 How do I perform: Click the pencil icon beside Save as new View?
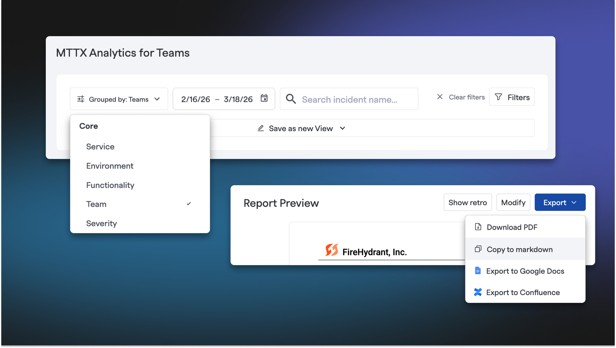[261, 128]
